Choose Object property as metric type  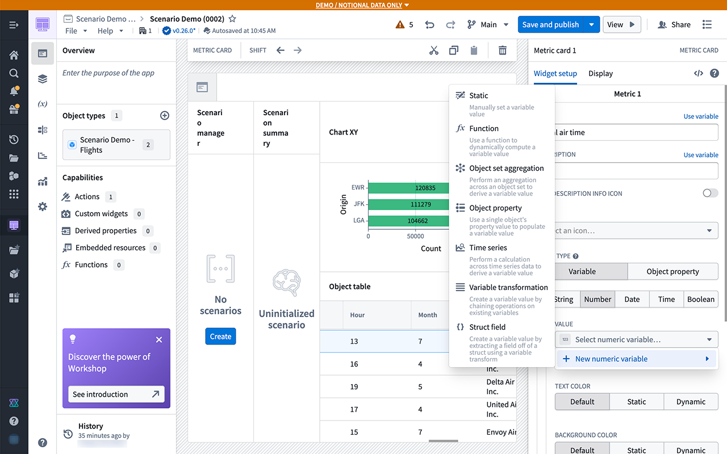pyautogui.click(x=672, y=271)
